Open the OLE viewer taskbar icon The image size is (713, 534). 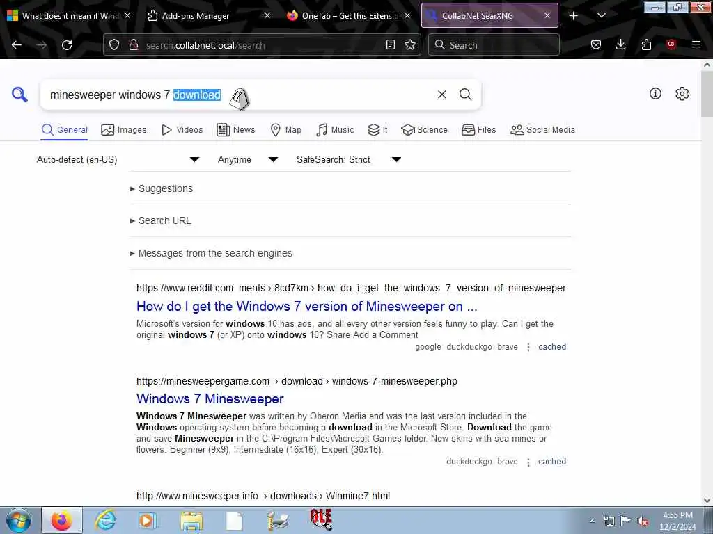[x=321, y=519]
